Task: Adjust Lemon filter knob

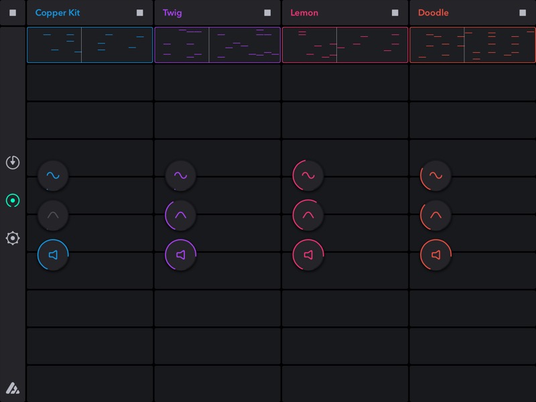Action: point(308,215)
